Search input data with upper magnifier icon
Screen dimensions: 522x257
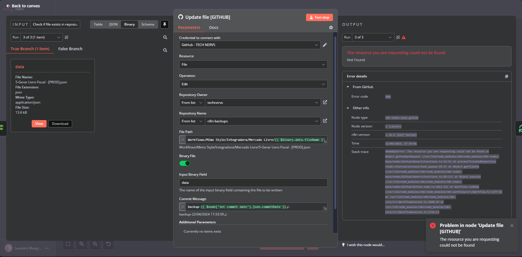(x=165, y=37)
